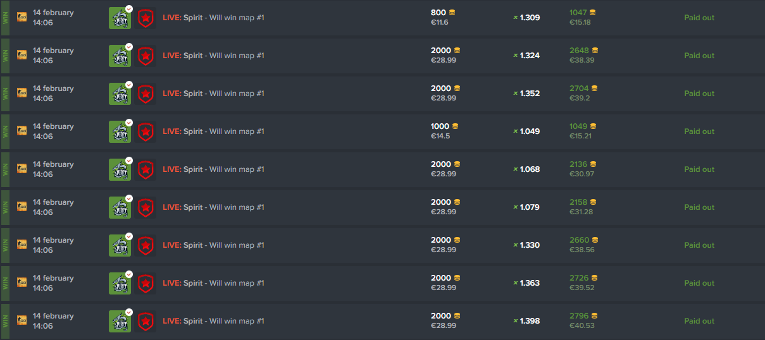Open the bet description in the 1.330 odds row

(213, 245)
